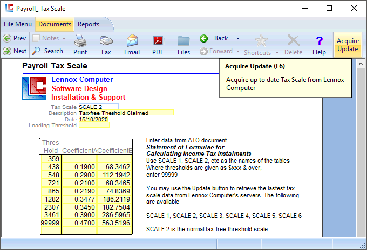This screenshot has height=250, width=367.
Task: Select CoefficientB cell 182.7504
Action: 114,207
